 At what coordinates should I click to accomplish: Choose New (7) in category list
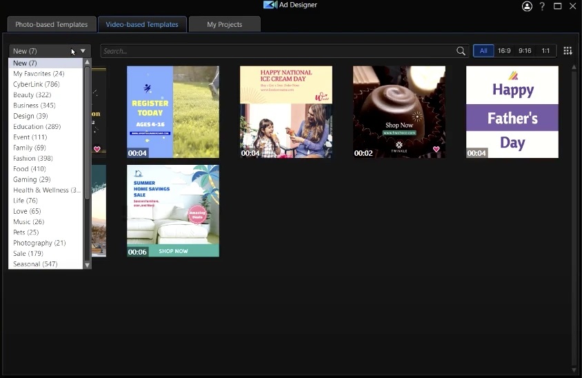(x=46, y=63)
